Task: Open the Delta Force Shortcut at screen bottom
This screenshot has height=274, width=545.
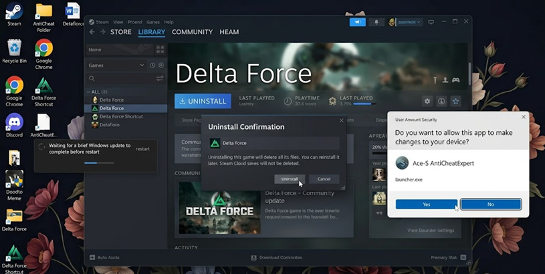Action: [14, 259]
